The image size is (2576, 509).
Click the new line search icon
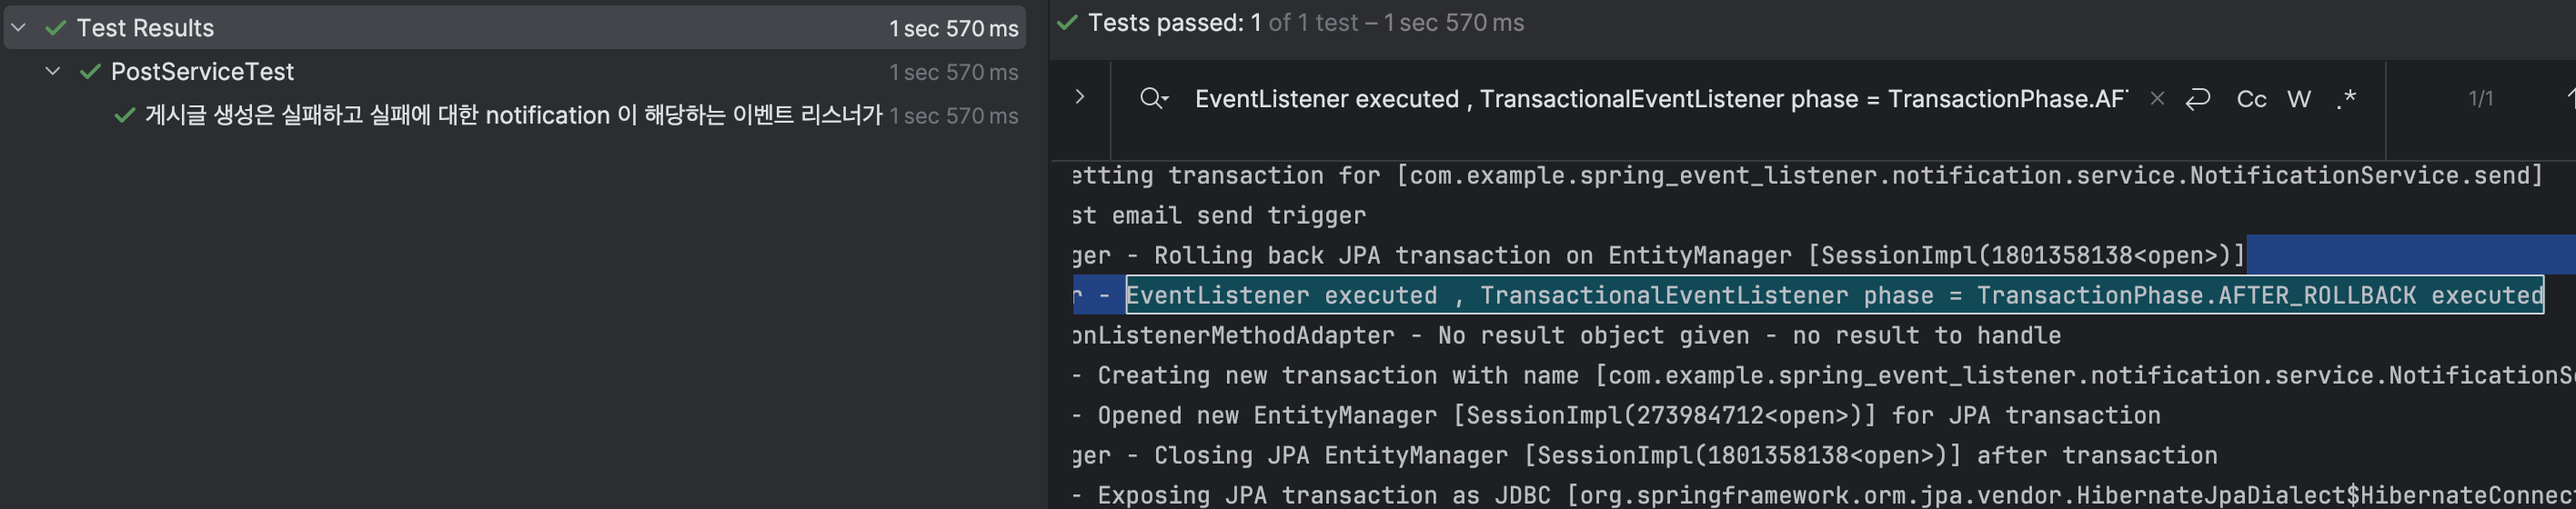[x=2197, y=98]
